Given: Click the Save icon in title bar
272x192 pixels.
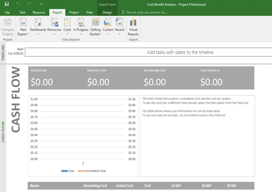Looking at the screenshot, I should point(7,4).
